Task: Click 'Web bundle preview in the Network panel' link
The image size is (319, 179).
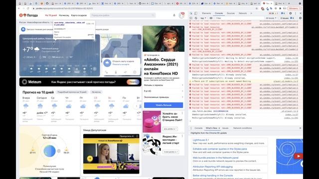Action: (x=215, y=158)
